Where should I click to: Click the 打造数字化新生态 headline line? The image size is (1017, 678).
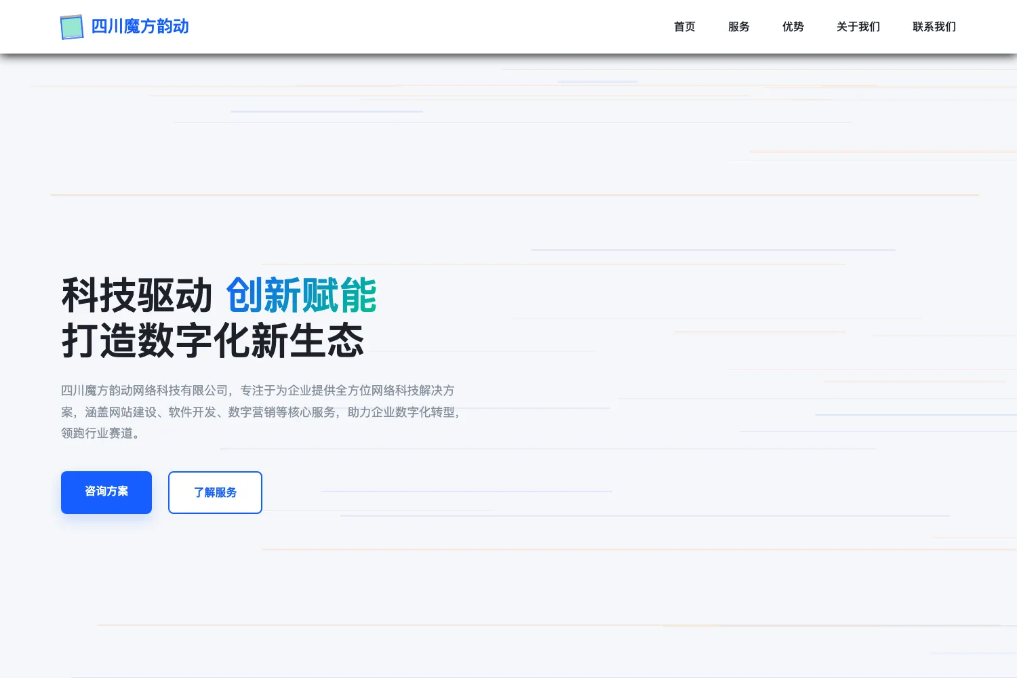coord(213,340)
